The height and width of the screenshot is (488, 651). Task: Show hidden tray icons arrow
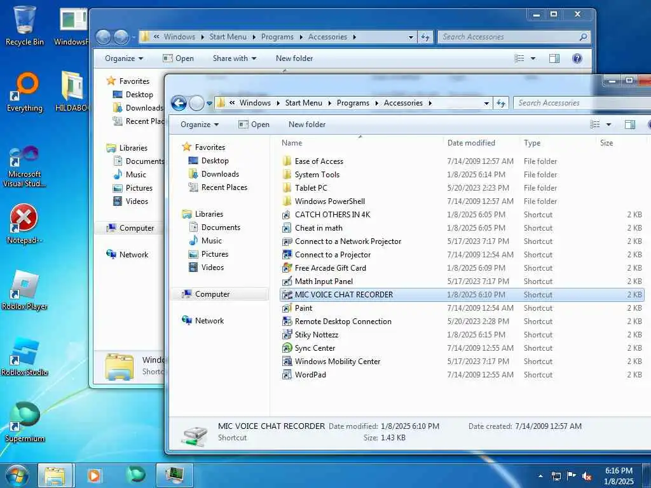pyautogui.click(x=540, y=476)
